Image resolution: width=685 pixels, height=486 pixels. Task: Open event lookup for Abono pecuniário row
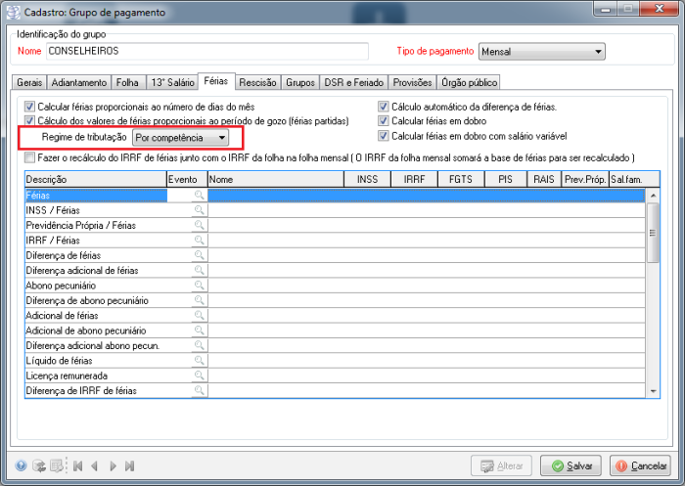click(x=199, y=286)
